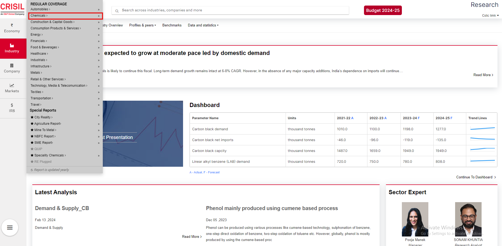
Task: Click the CRISIL logo
Action: click(x=12, y=9)
